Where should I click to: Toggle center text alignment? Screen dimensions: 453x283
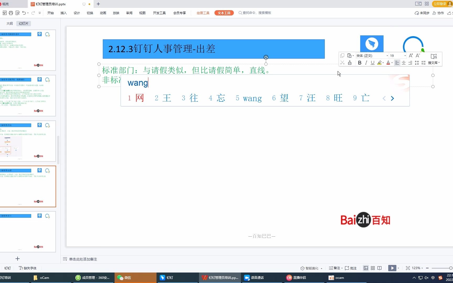pyautogui.click(x=404, y=63)
